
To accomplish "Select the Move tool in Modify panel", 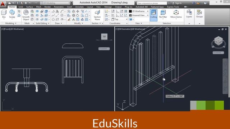I will click(78, 11).
